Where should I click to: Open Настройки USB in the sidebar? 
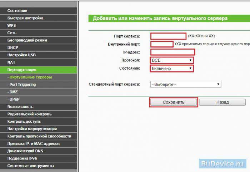click(x=38, y=55)
